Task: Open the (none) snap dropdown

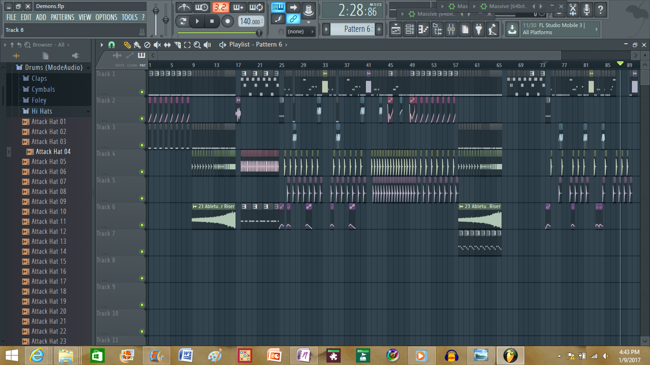Action: (301, 31)
